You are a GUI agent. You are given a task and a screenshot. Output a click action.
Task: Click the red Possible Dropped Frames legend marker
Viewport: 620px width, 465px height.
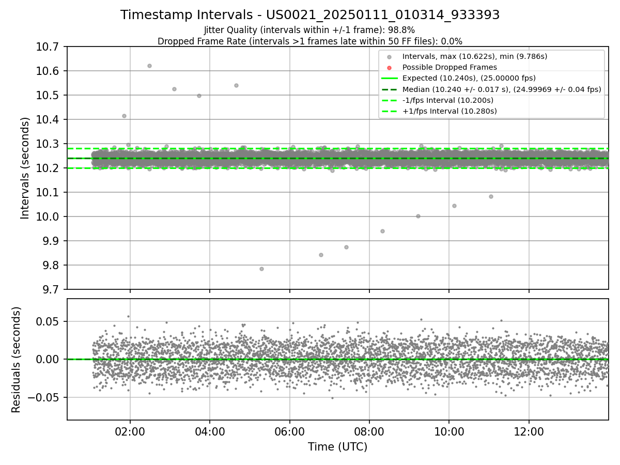click(389, 67)
